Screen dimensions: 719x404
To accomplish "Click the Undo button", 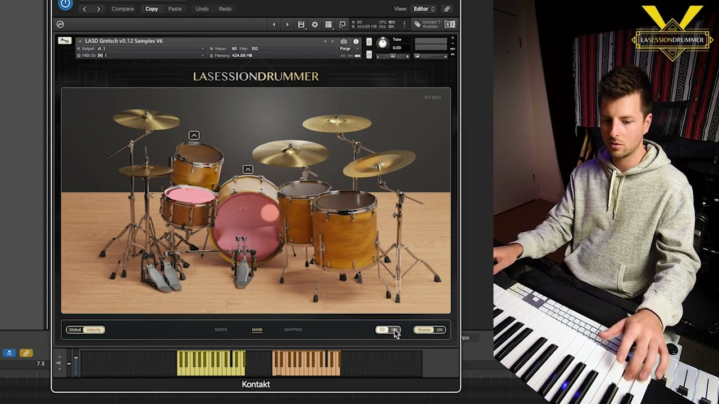I will [x=202, y=9].
